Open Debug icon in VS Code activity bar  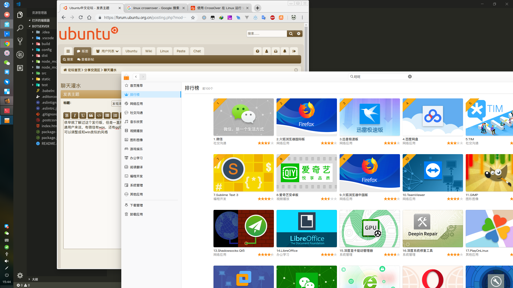pyautogui.click(x=20, y=55)
